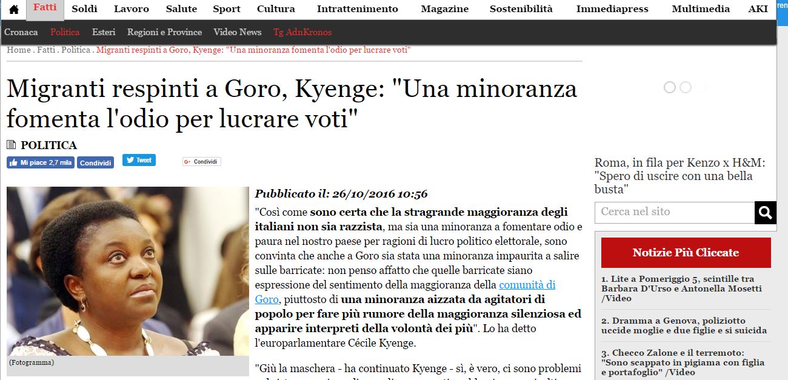Like the article with Facebook Mi piace
The width and height of the screenshot is (788, 380).
[41, 162]
